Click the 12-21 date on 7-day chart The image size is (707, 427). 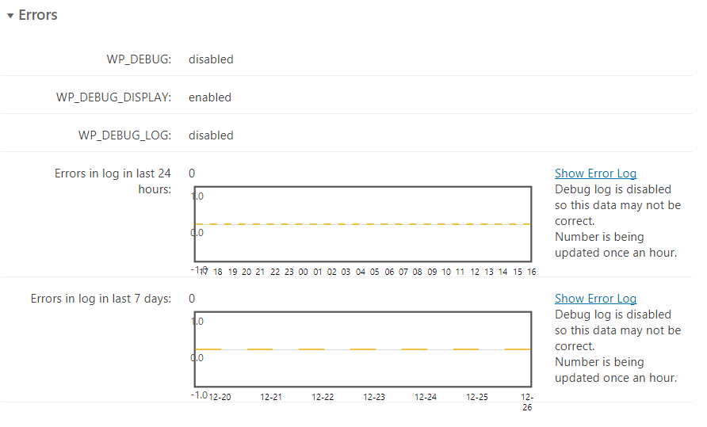tap(271, 397)
